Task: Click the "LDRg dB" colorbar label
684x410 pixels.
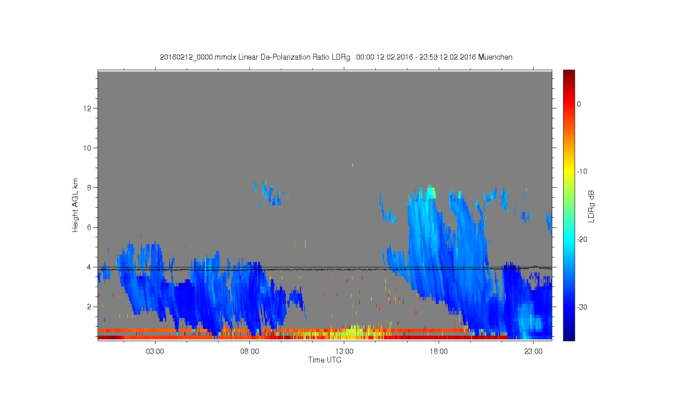Action: point(591,206)
